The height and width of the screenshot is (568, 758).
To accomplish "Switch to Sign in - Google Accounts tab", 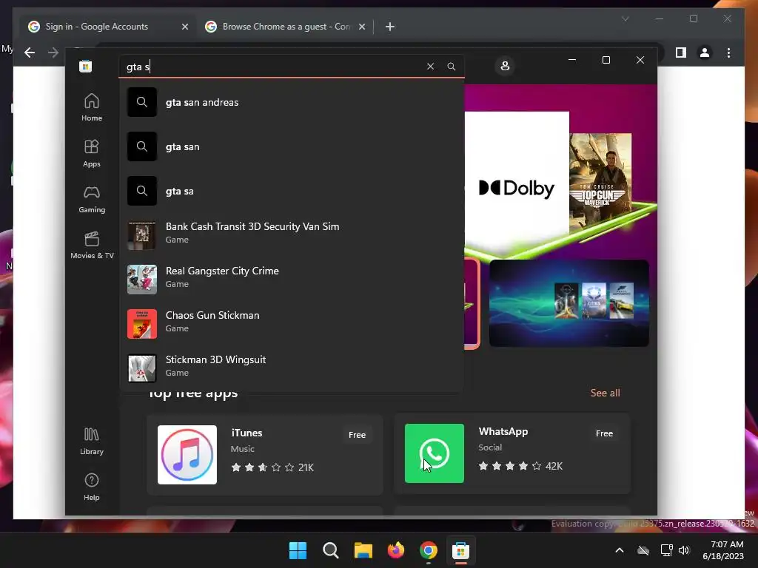I will click(107, 27).
